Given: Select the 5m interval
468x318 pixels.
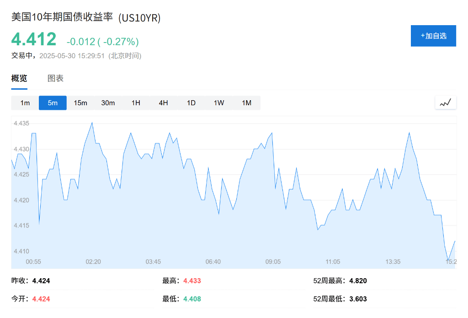Looking at the screenshot, I should 53,103.
